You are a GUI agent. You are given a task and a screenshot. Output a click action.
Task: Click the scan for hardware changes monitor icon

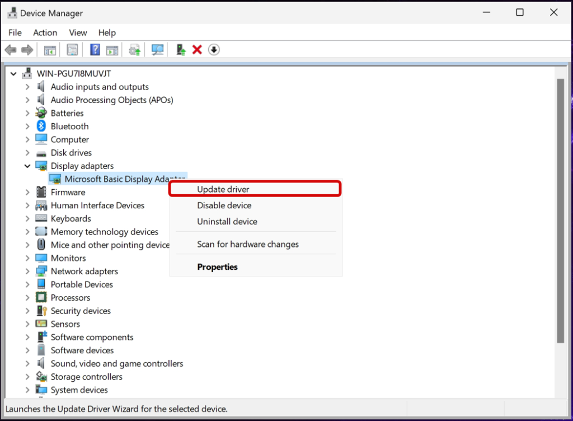point(157,50)
